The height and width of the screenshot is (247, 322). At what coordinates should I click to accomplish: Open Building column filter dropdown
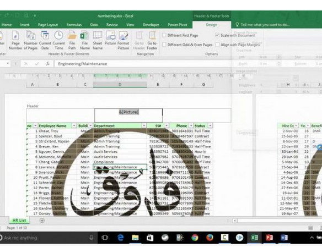point(90,125)
